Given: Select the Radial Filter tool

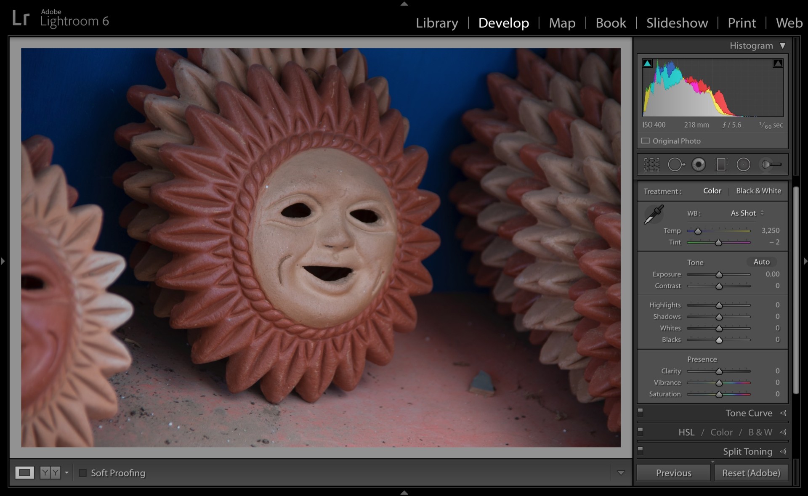Looking at the screenshot, I should tap(743, 164).
